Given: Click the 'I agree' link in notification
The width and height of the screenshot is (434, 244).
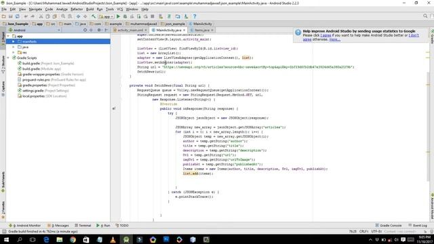Looking at the screenshot, I should click(325, 35).
